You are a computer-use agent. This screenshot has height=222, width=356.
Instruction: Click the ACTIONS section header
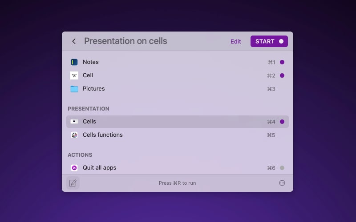click(80, 155)
